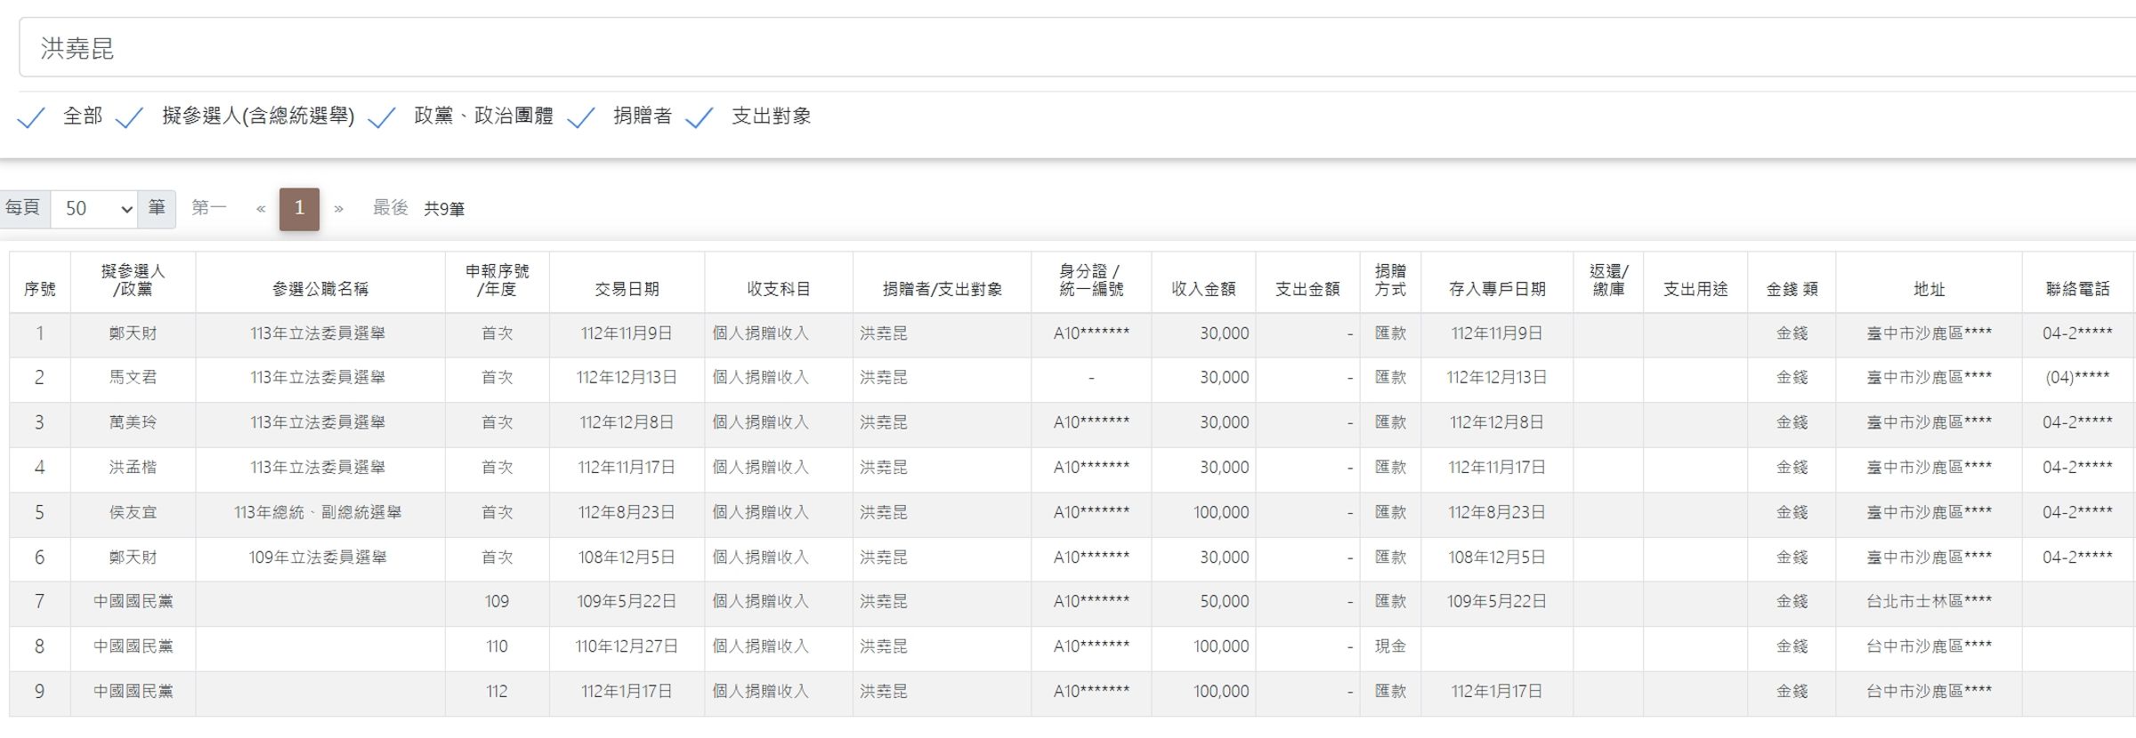This screenshot has width=2136, height=738.
Task: Toggle the 全部 filter checkbox
Action: 31,117
